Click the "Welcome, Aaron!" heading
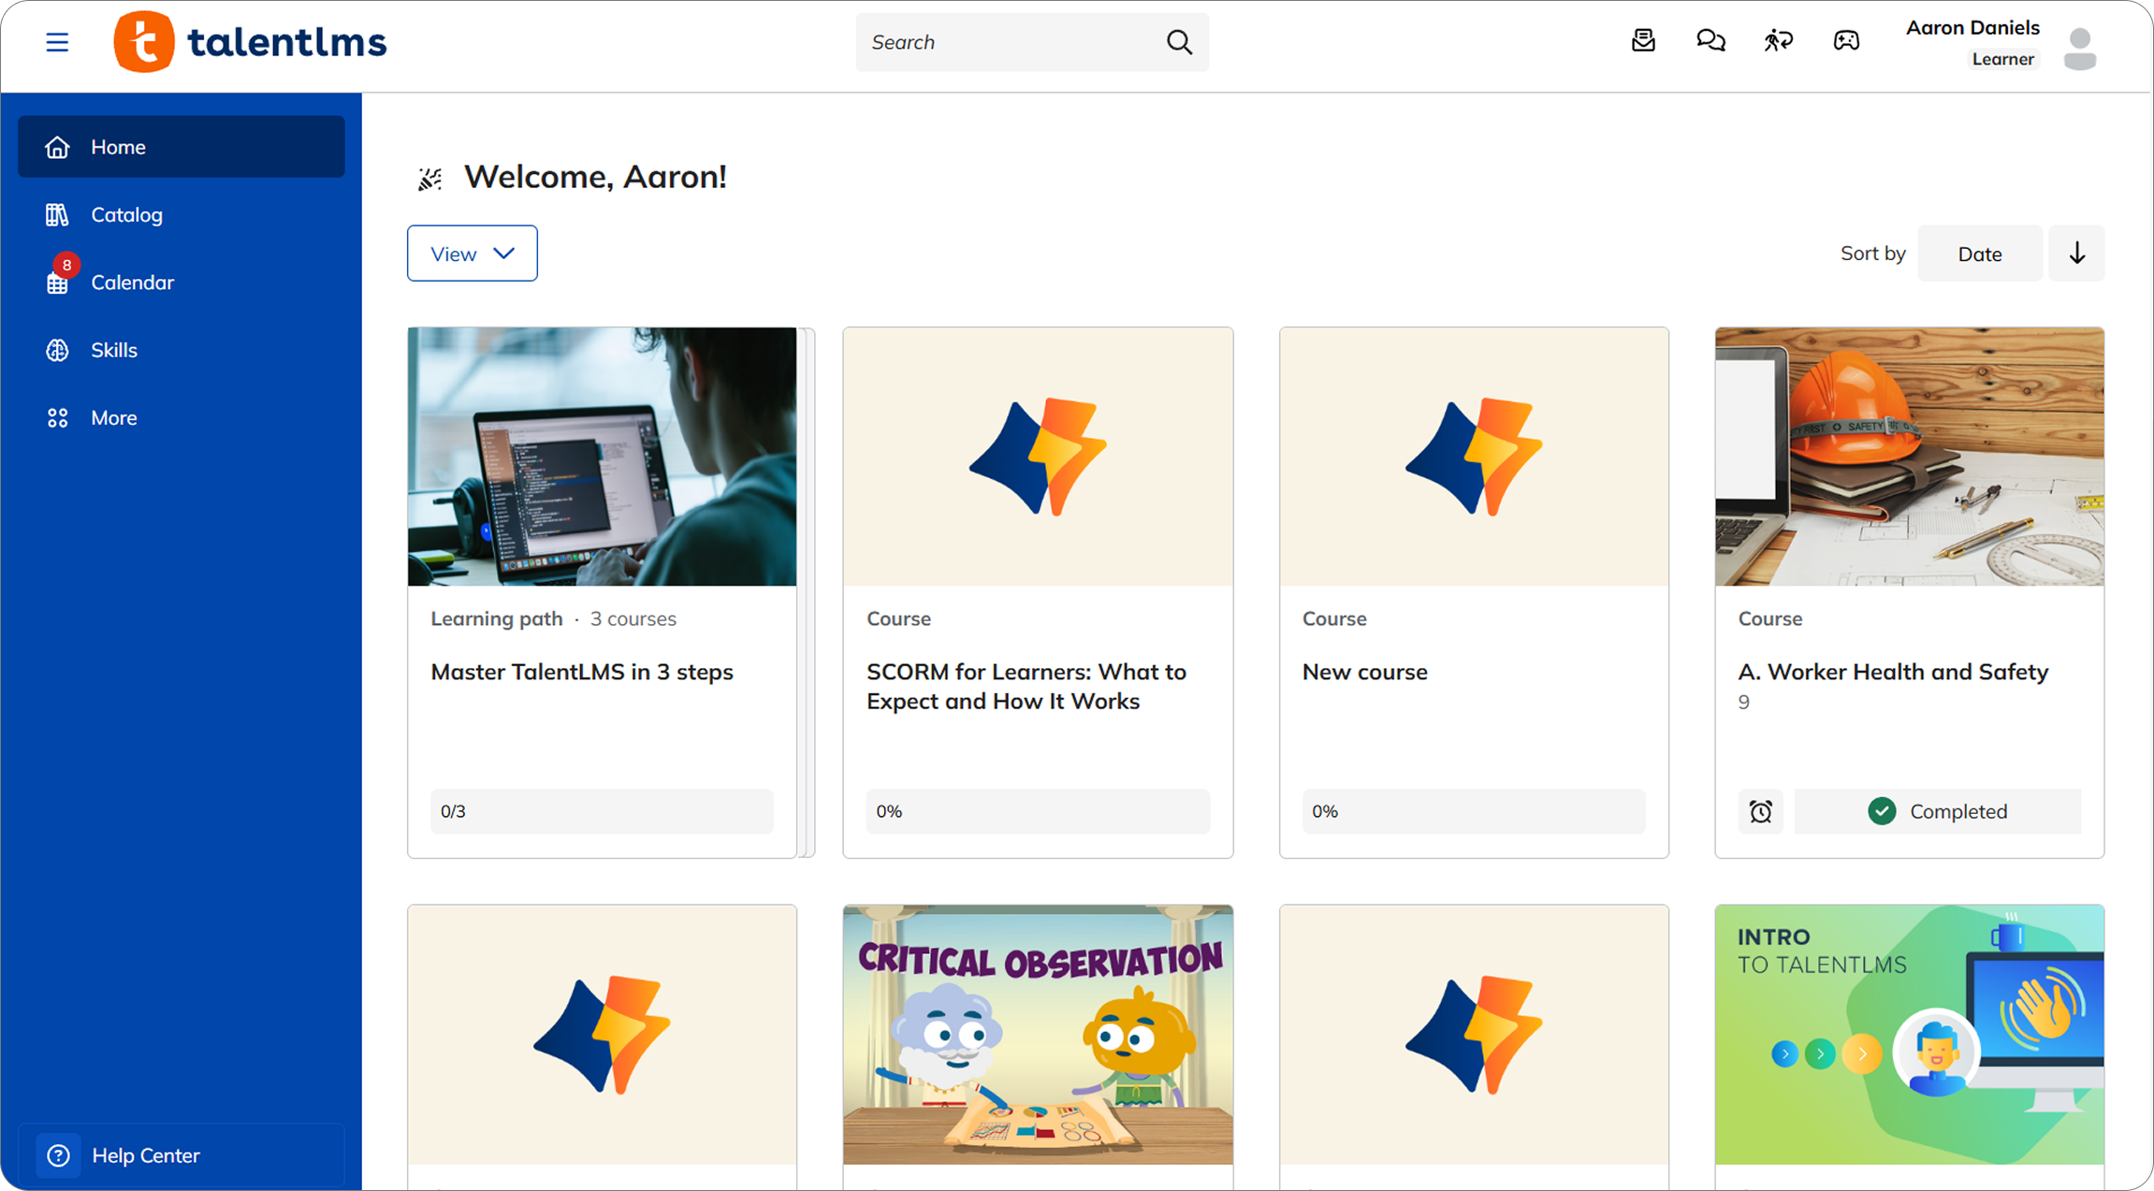Screen dimensions: 2154x1191 pyautogui.click(x=595, y=177)
